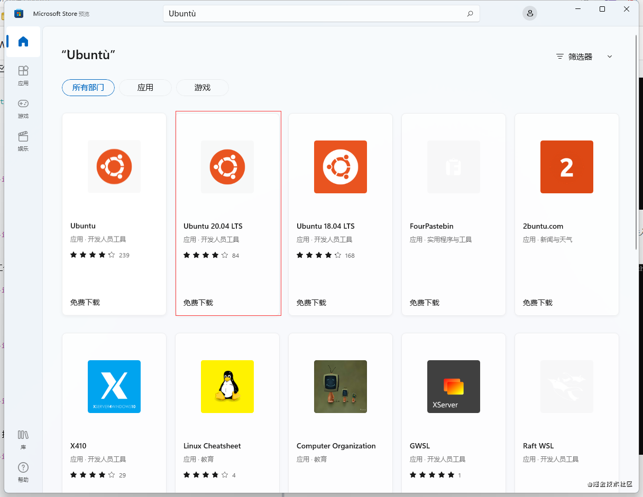
Task: Open the 游戏 (Games) sidebar section
Action: [23, 108]
